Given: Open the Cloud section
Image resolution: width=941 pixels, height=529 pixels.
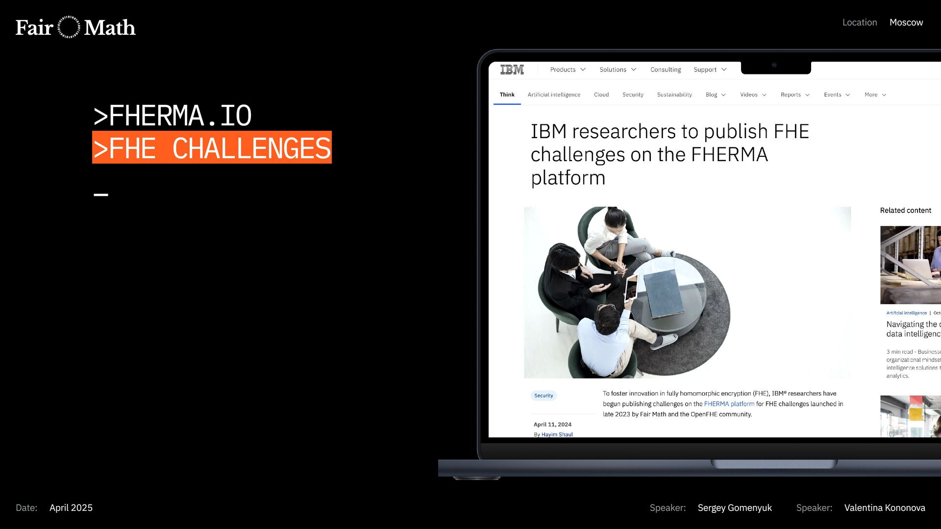Looking at the screenshot, I should coord(601,95).
